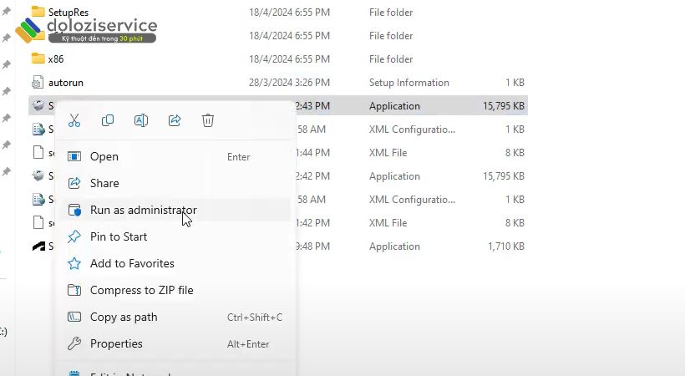
Task: Click the 15,795 KB size of selected row
Action: tap(503, 106)
